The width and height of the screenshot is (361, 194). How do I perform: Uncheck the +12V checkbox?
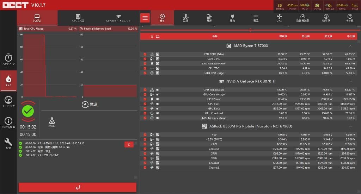coord(145,144)
